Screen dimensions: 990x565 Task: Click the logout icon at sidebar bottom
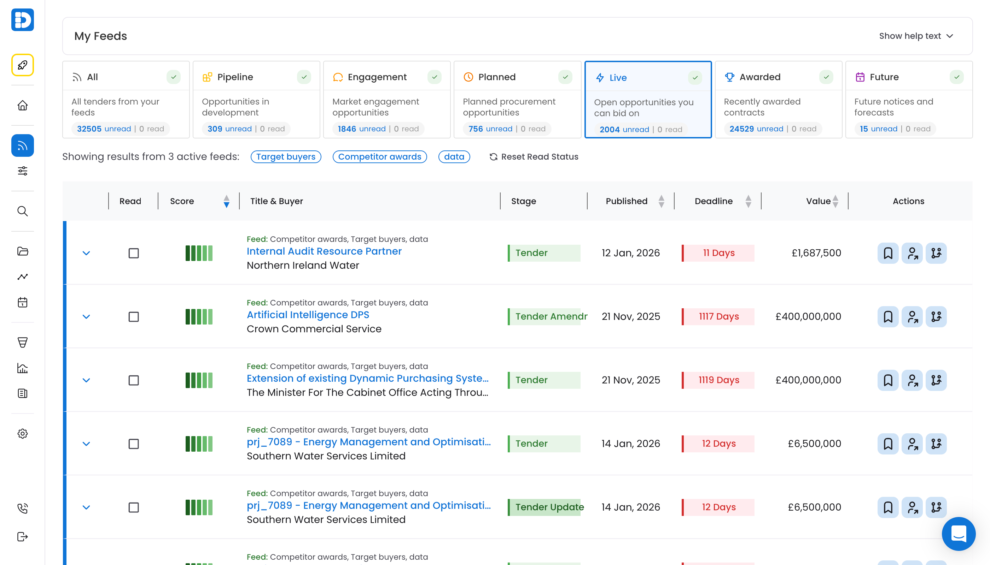click(x=23, y=537)
